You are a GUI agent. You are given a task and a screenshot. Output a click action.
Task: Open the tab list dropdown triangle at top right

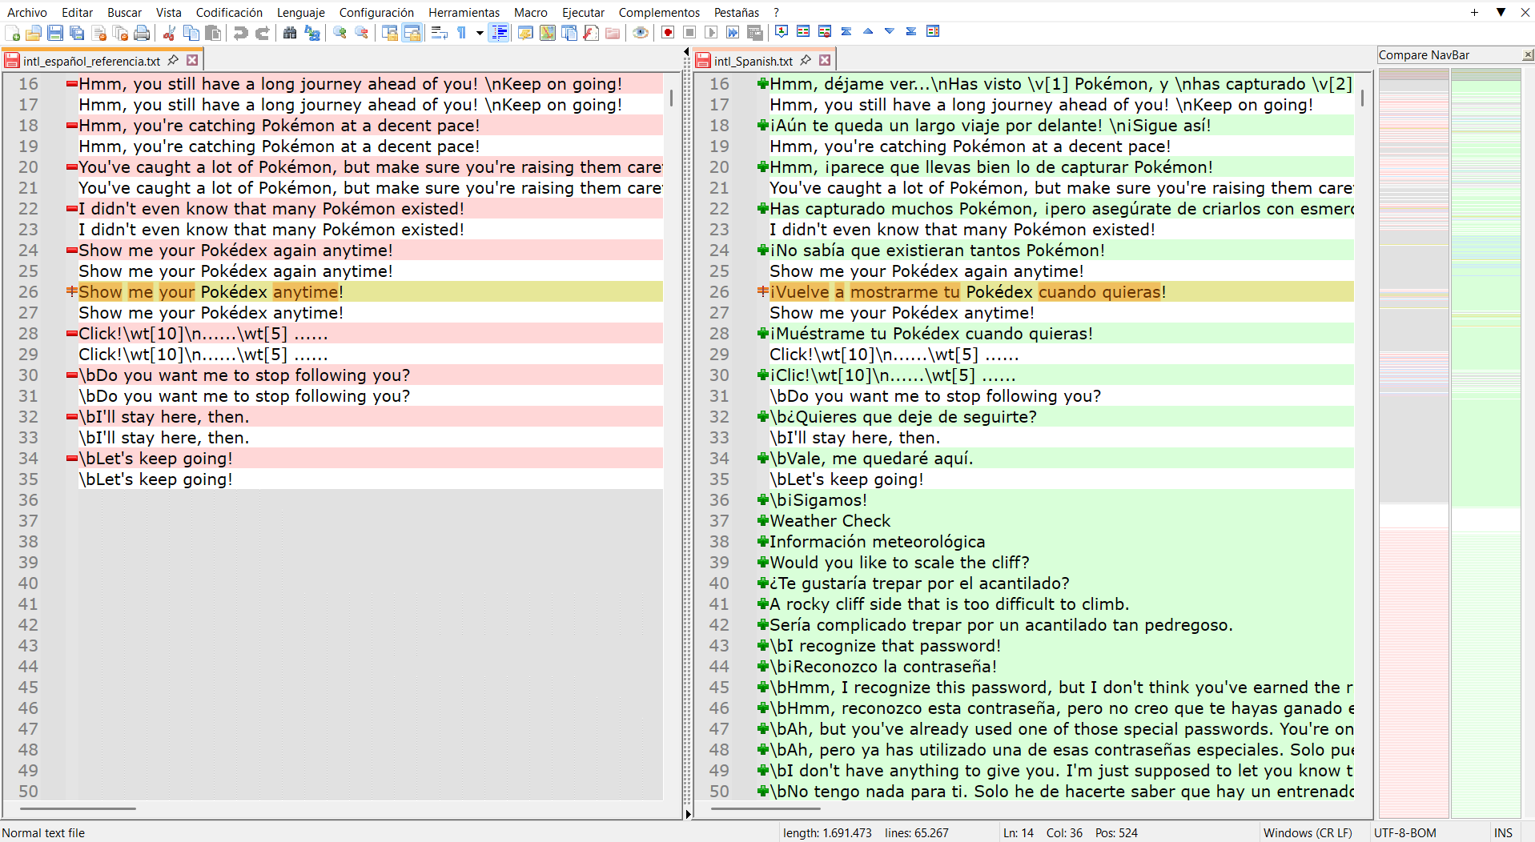coord(1501,12)
